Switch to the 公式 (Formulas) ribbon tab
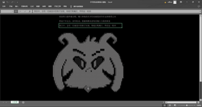Image resolution: width=202 pixels, height=107 pixels. tap(31, 6)
